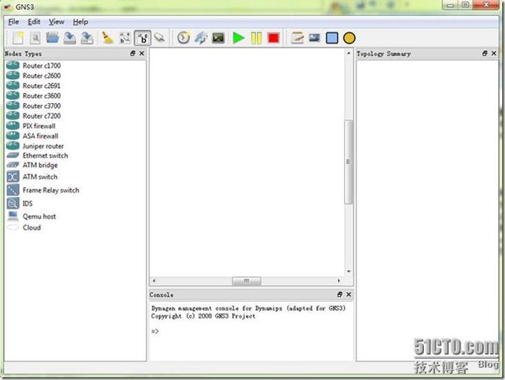Click the Add a note icon

click(x=297, y=38)
